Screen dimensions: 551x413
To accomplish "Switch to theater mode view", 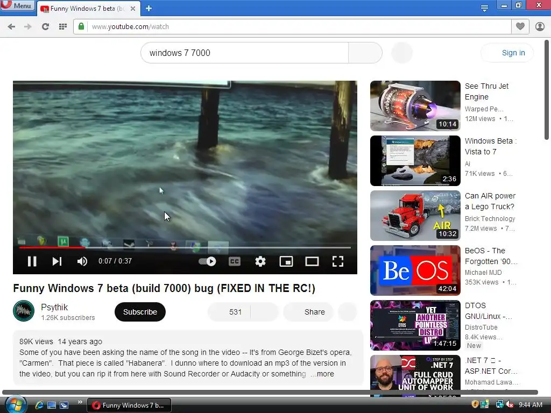I will [312, 261].
